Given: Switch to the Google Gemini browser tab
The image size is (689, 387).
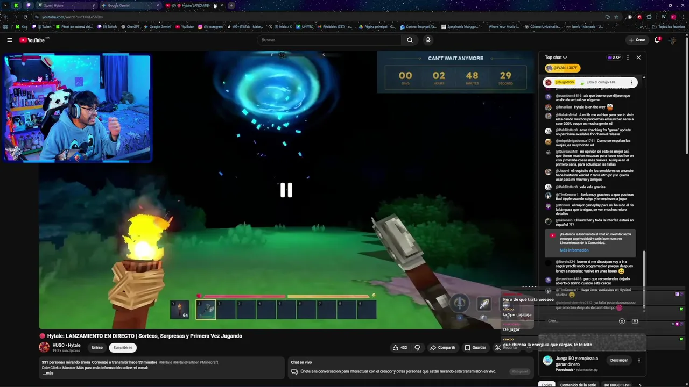Looking at the screenshot, I should [x=131, y=5].
